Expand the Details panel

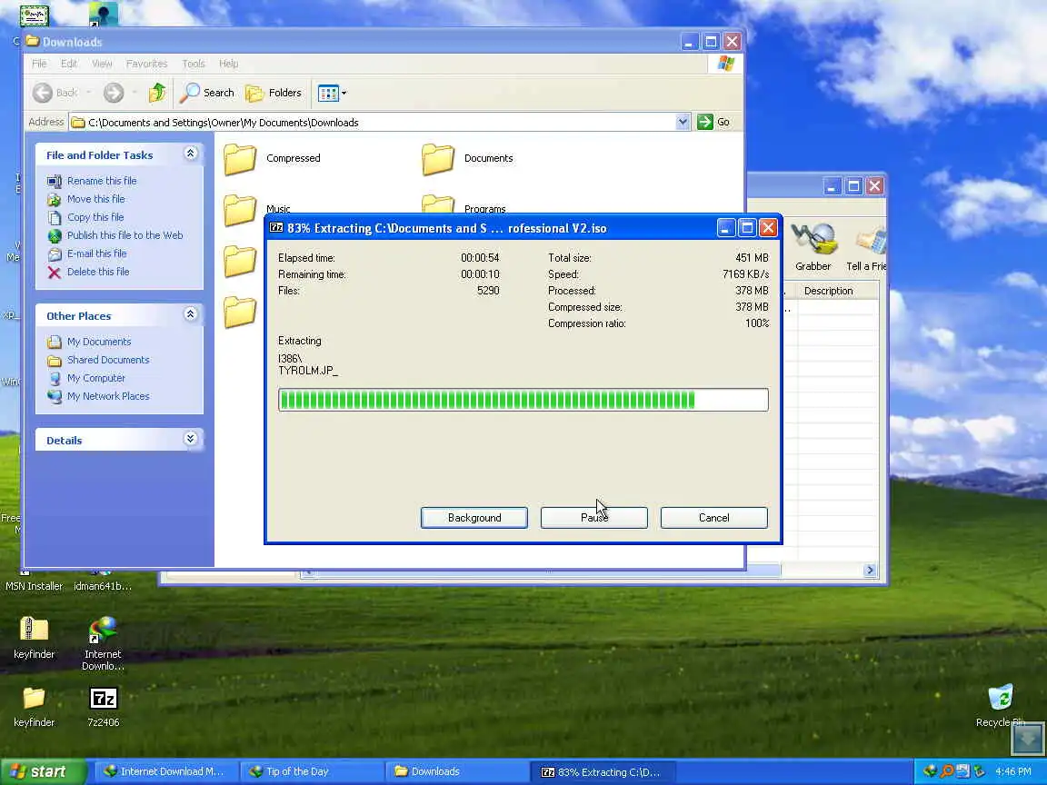(190, 439)
